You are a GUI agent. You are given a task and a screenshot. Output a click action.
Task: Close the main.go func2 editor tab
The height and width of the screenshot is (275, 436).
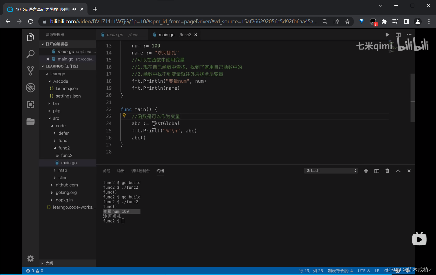pyautogui.click(x=196, y=35)
